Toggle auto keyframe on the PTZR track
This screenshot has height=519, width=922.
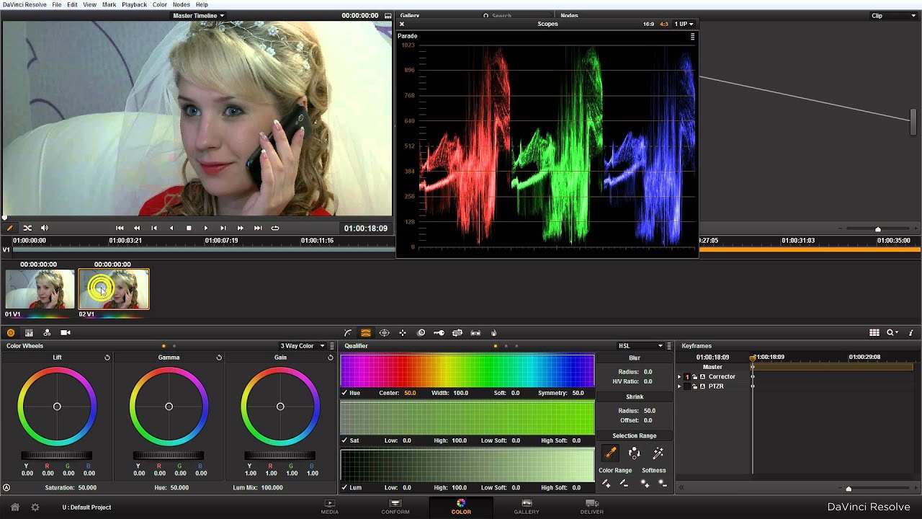pyautogui.click(x=703, y=386)
